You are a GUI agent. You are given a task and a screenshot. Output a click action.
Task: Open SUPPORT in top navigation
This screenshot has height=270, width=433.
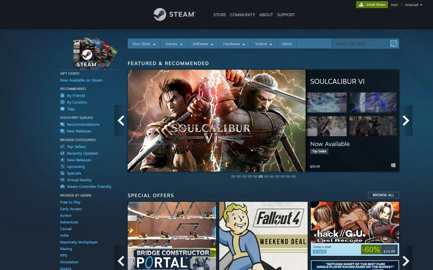coord(286,15)
